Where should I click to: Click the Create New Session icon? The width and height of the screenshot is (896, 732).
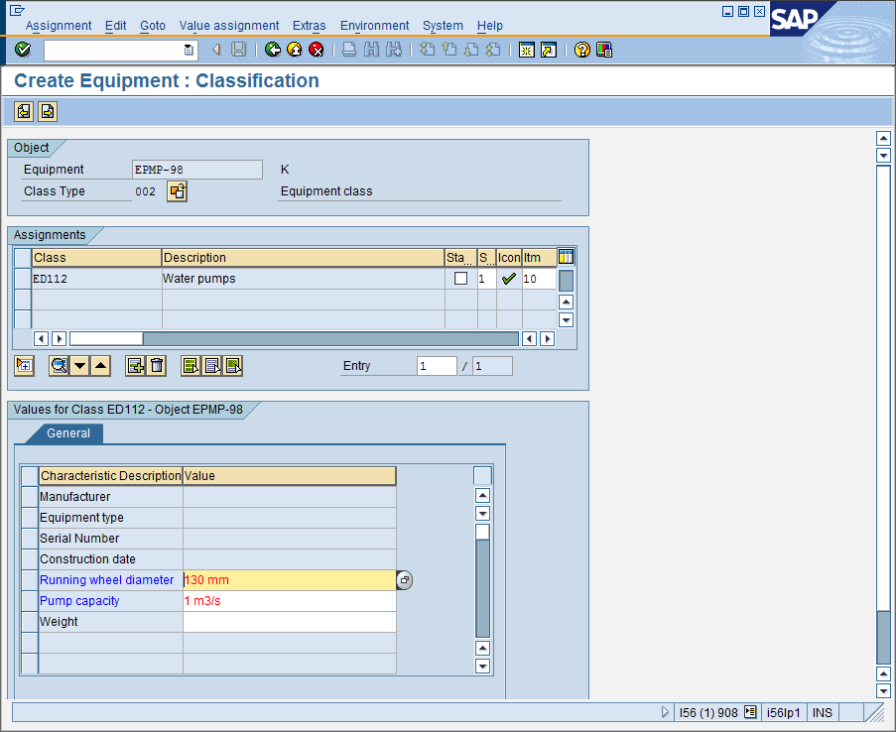(526, 51)
